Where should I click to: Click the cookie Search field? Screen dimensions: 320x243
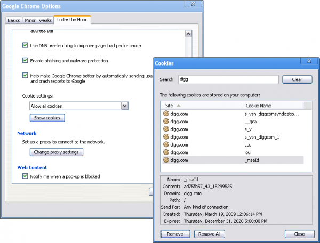coord(228,79)
